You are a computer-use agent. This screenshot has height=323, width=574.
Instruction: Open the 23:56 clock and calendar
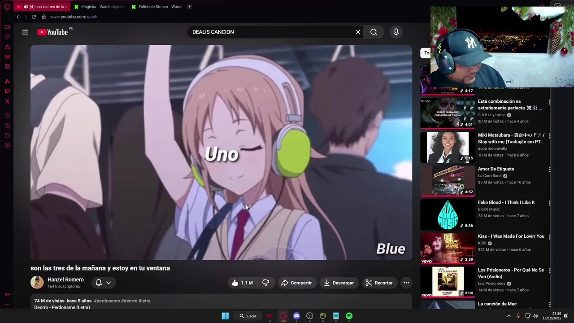coord(552,316)
